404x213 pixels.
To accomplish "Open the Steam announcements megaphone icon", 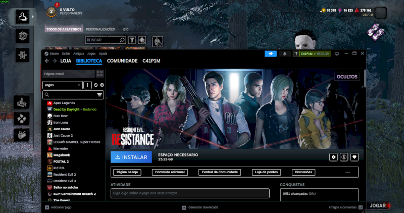I will tap(271, 54).
